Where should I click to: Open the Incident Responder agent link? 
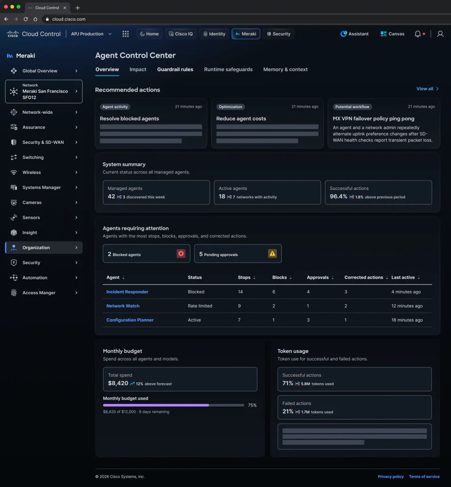tap(127, 292)
